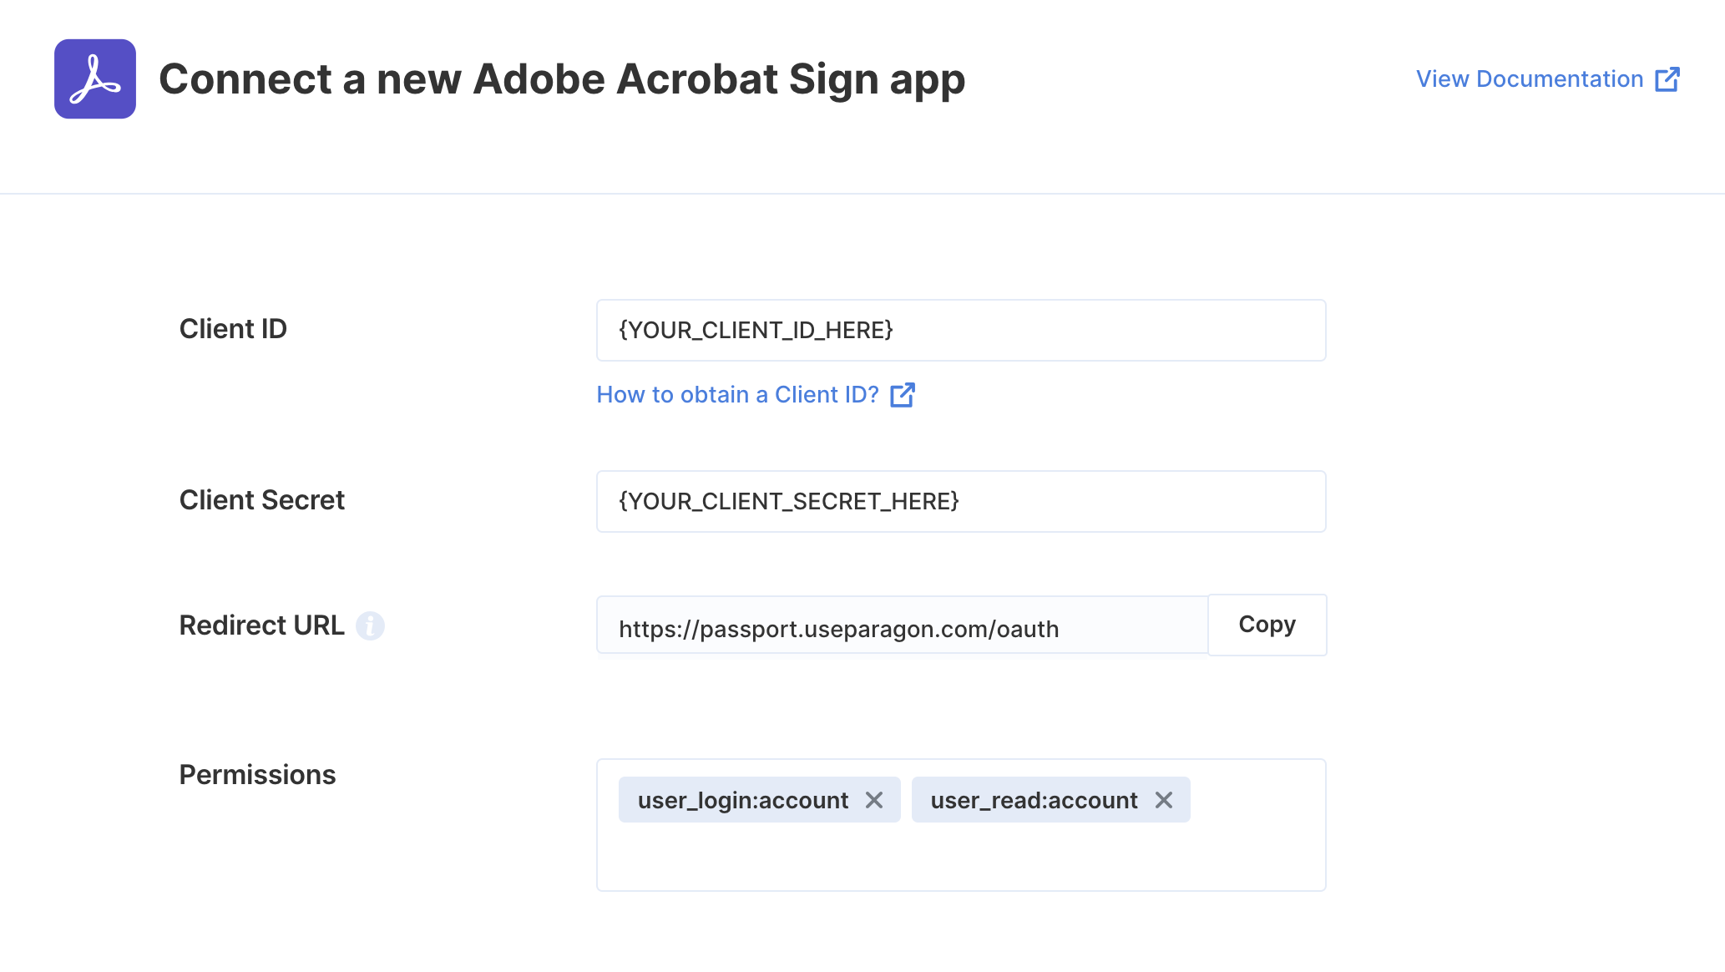Viewport: 1725px width, 972px height.
Task: Click the Client Secret label
Action: 261,500
